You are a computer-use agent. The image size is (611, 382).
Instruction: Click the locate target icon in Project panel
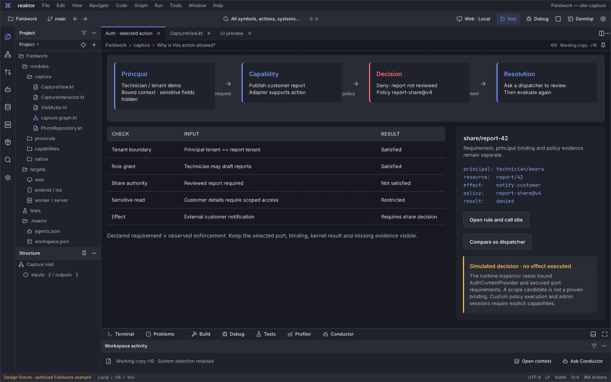click(83, 45)
